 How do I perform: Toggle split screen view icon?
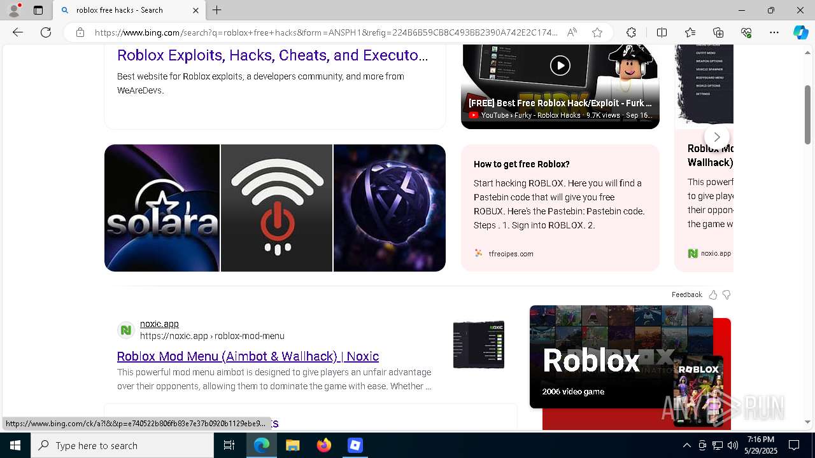click(662, 32)
